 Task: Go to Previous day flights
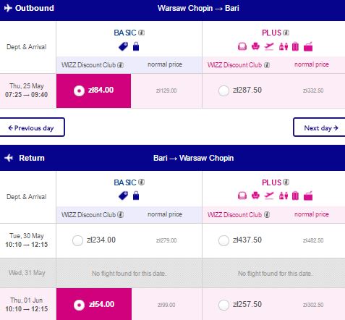[32, 127]
